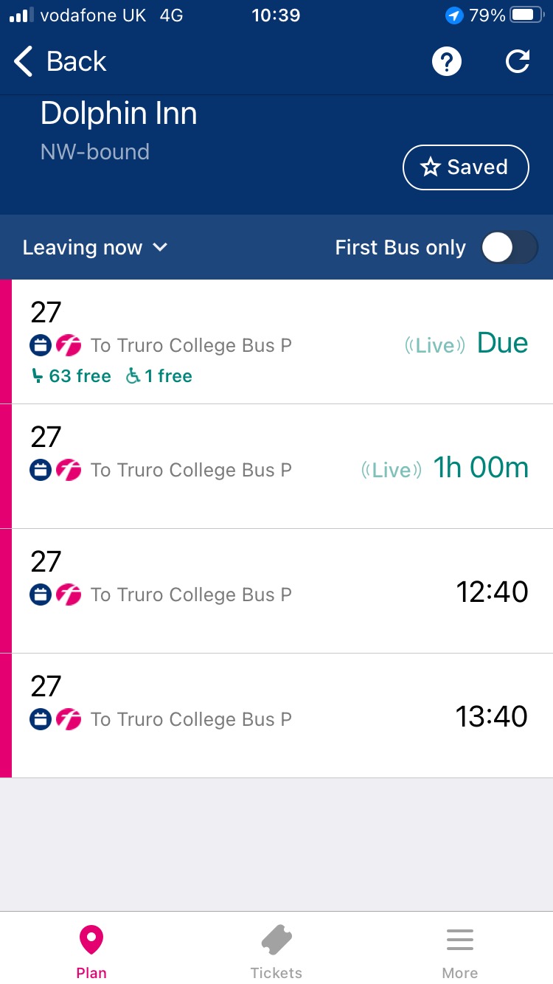Unsave this stop via the Saved star

[465, 167]
